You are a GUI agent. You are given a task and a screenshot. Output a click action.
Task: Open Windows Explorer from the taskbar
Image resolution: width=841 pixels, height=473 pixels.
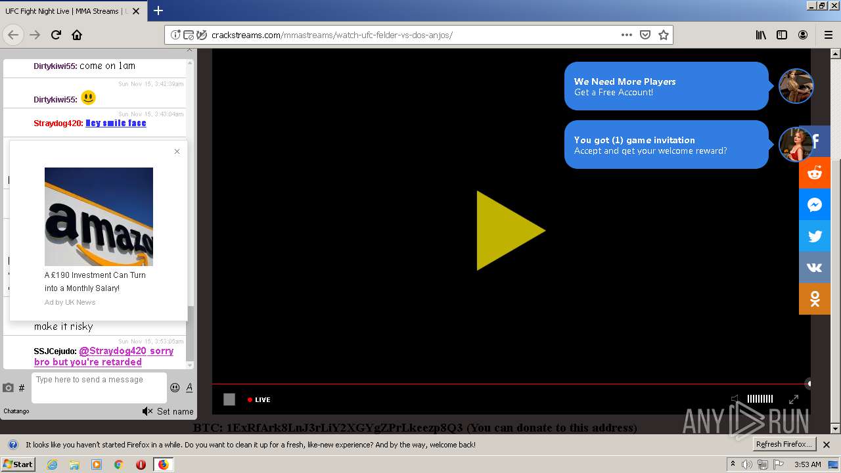click(x=74, y=464)
